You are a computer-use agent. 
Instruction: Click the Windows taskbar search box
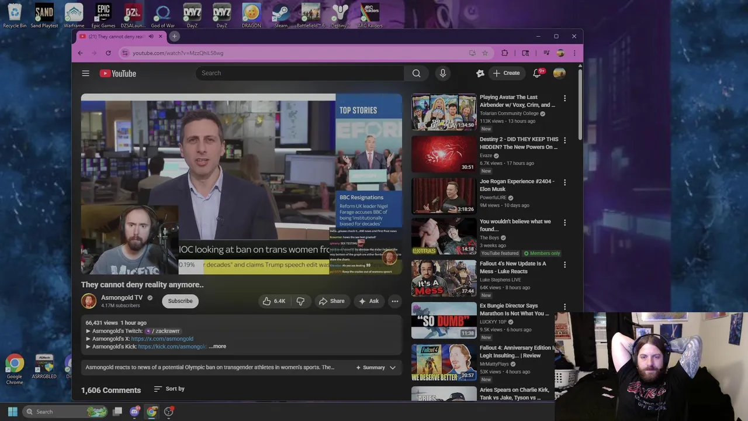pyautogui.click(x=65, y=412)
